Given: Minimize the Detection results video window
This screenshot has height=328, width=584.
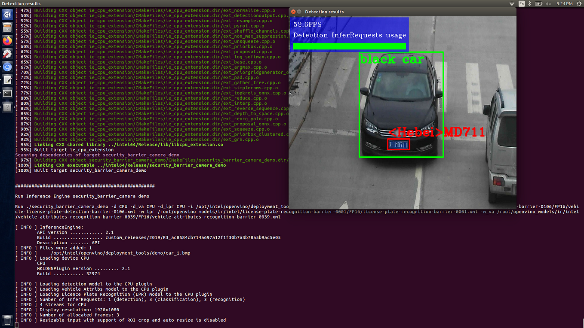Looking at the screenshot, I should 299,12.
